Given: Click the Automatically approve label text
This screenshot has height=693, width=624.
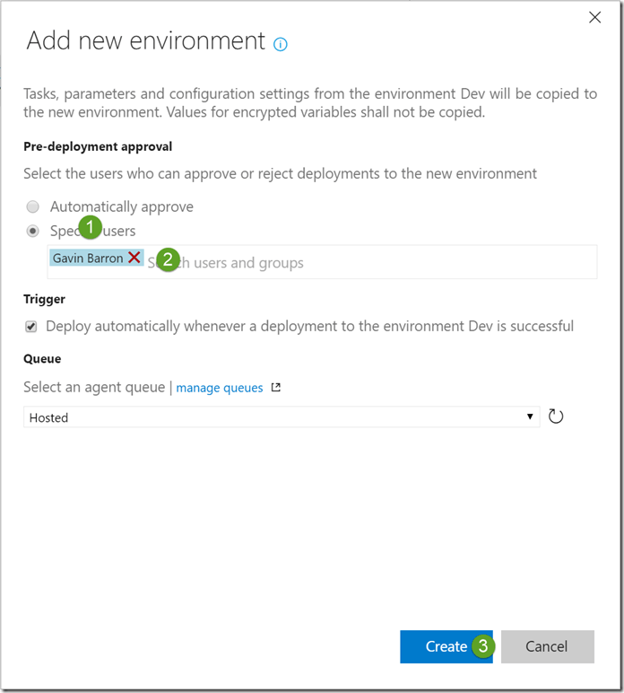Looking at the screenshot, I should pyautogui.click(x=122, y=206).
